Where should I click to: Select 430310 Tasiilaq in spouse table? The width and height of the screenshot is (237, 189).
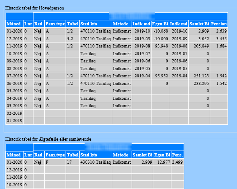tap(95, 162)
